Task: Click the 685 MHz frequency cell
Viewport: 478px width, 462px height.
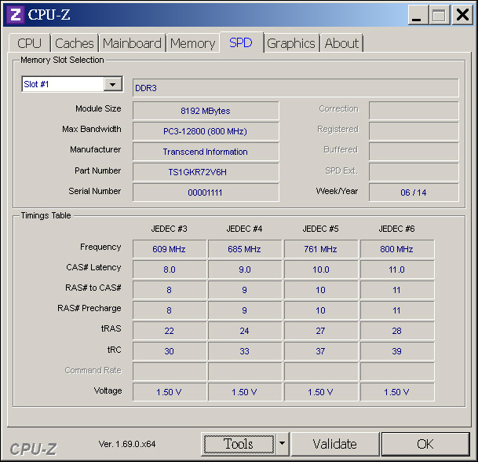Action: coord(245,249)
